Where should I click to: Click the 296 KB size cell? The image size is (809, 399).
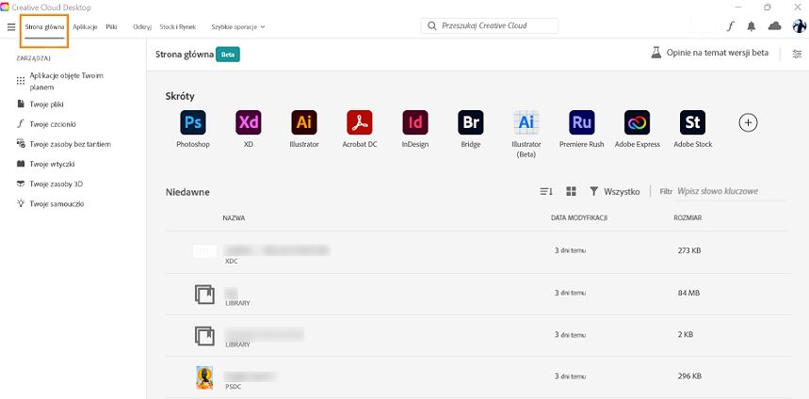tap(688, 375)
